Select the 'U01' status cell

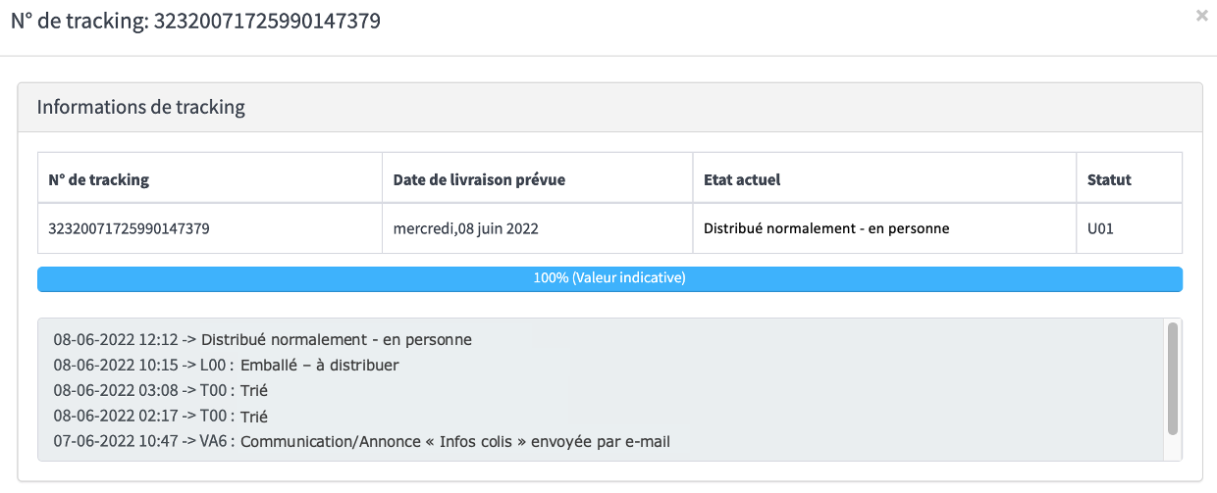pos(1102,229)
